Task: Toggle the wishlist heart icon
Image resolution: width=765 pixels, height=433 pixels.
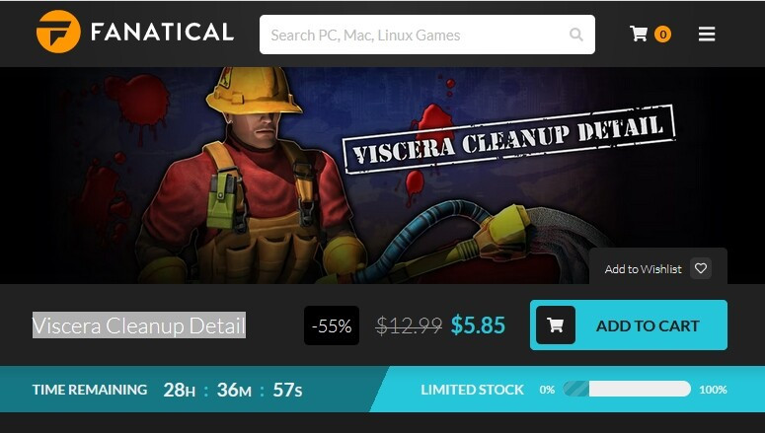Action: (x=701, y=268)
